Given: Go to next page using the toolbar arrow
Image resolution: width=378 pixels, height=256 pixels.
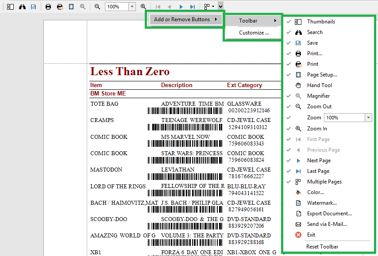Looking at the screenshot, I should (x=181, y=7).
